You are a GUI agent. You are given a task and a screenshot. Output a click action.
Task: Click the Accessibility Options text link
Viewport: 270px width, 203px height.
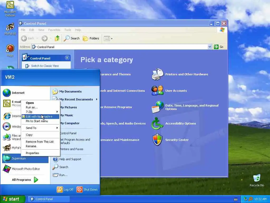(180, 123)
